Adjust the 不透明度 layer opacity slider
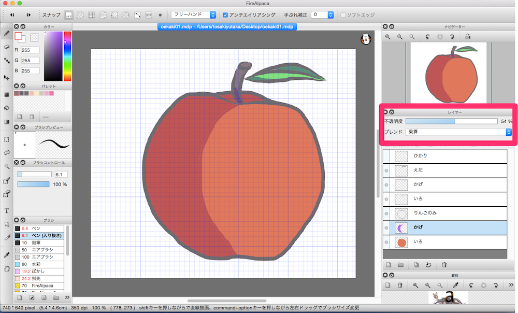The height and width of the screenshot is (313, 518). 451,121
